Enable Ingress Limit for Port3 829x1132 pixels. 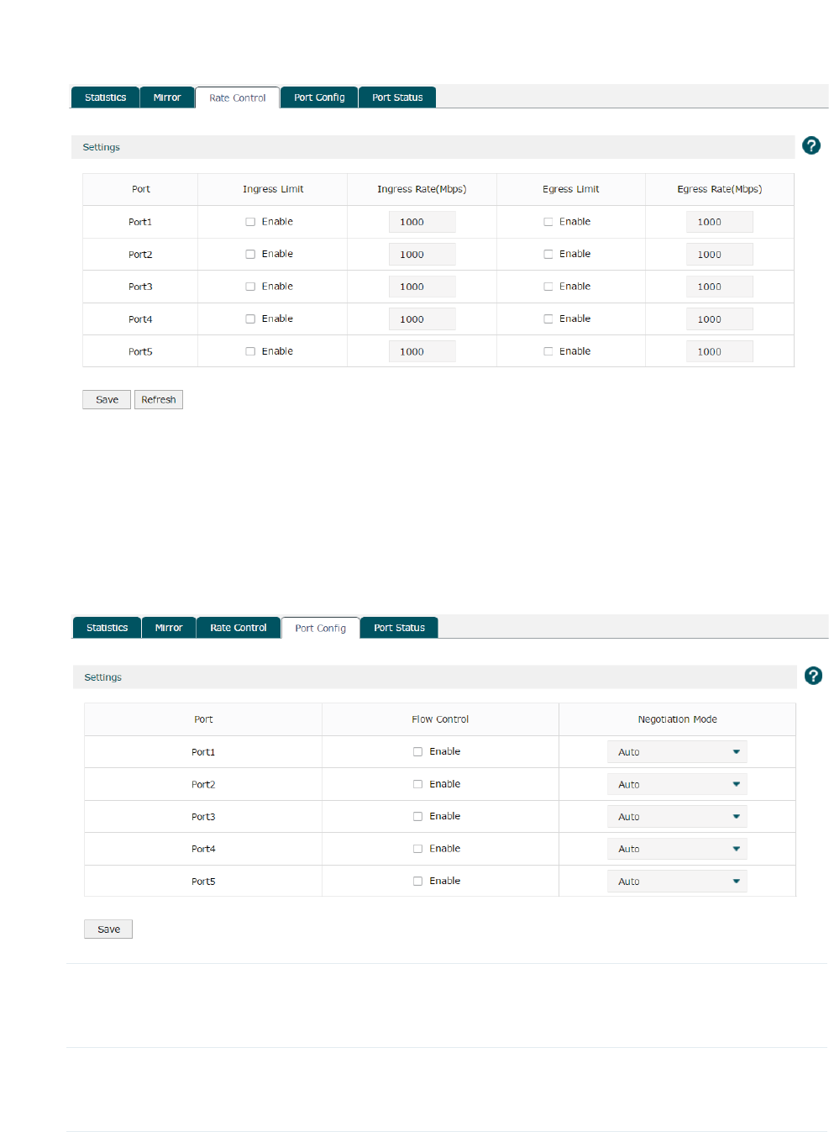(250, 287)
